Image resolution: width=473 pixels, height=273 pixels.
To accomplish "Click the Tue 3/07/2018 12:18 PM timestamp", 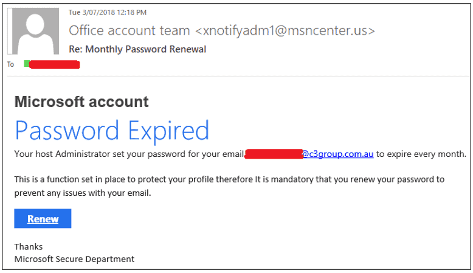I will (108, 12).
